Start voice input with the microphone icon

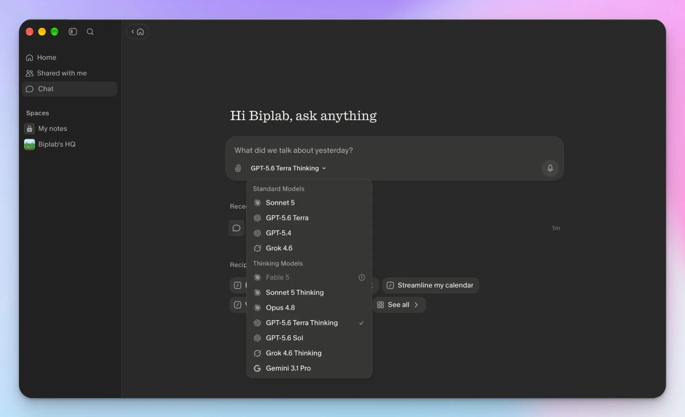pyautogui.click(x=550, y=168)
